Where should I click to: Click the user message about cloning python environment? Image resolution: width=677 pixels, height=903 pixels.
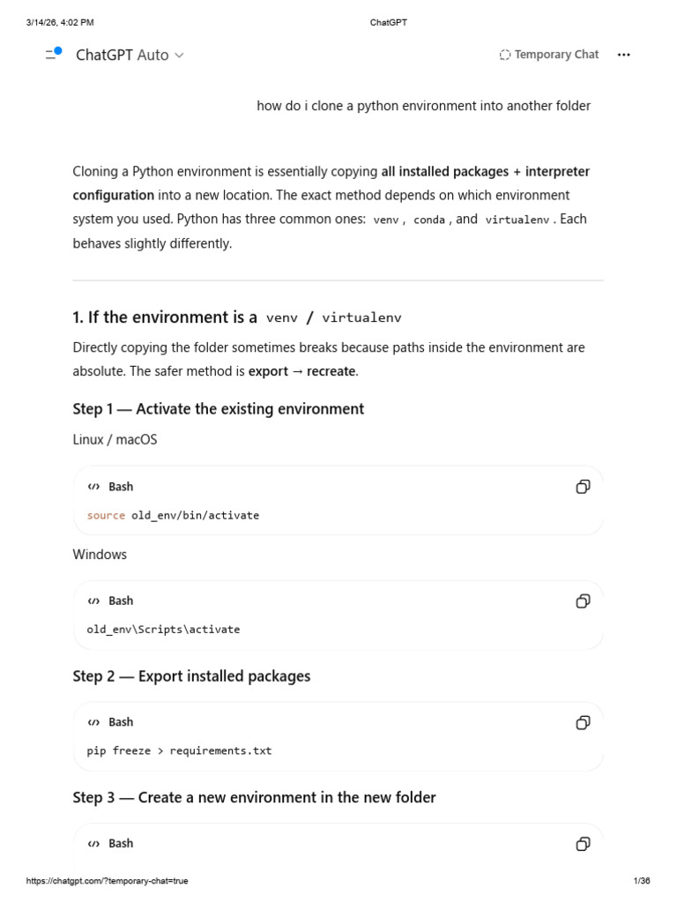point(423,106)
